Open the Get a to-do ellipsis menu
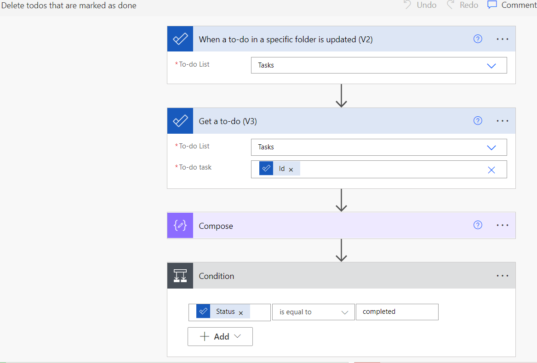 (503, 121)
